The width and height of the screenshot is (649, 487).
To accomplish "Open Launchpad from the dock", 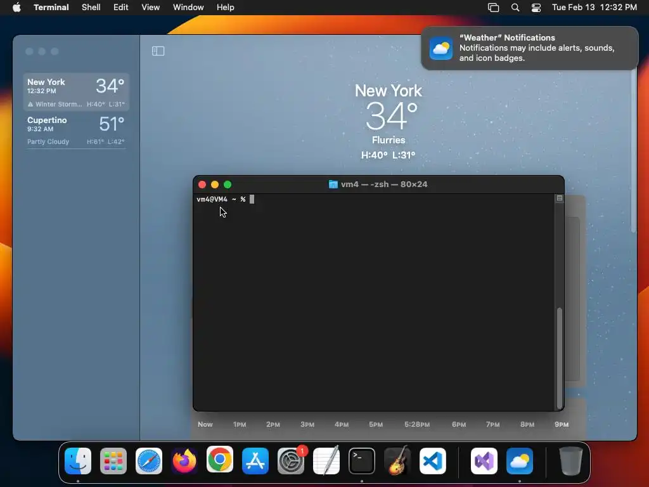I will click(113, 460).
